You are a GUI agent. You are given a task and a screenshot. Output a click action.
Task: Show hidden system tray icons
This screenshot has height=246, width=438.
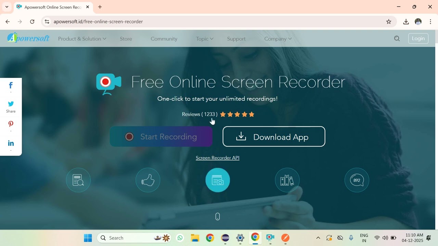tap(318, 238)
